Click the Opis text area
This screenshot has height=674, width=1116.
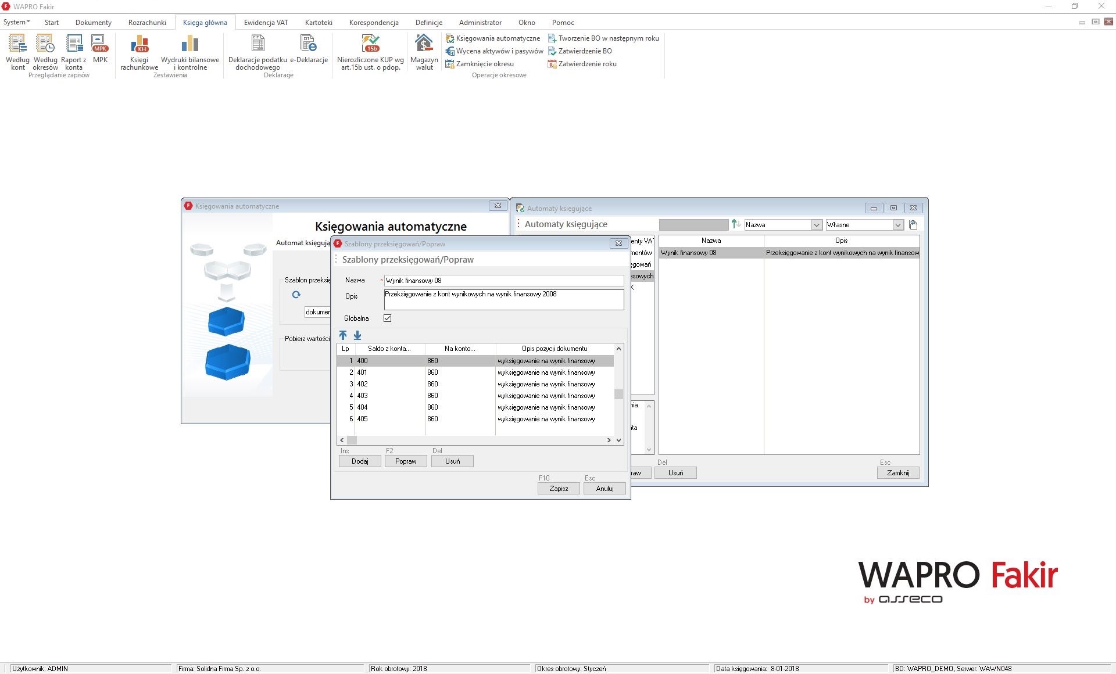tap(504, 299)
